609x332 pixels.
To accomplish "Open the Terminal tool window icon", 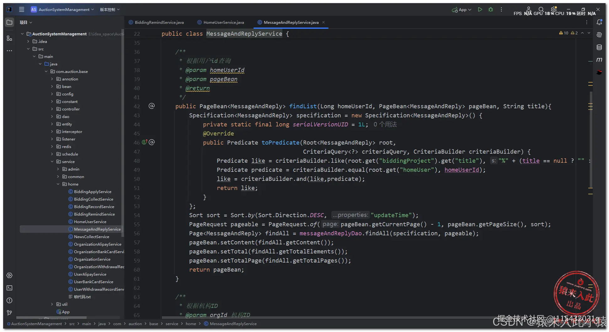I will tap(9, 288).
